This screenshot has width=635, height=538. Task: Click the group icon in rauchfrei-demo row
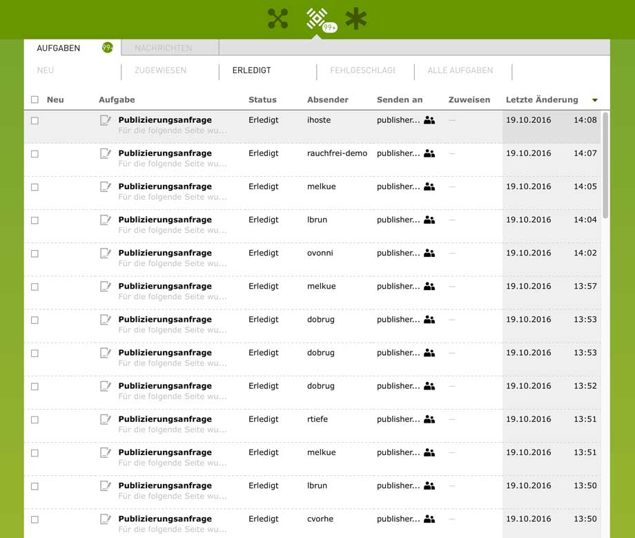click(429, 153)
